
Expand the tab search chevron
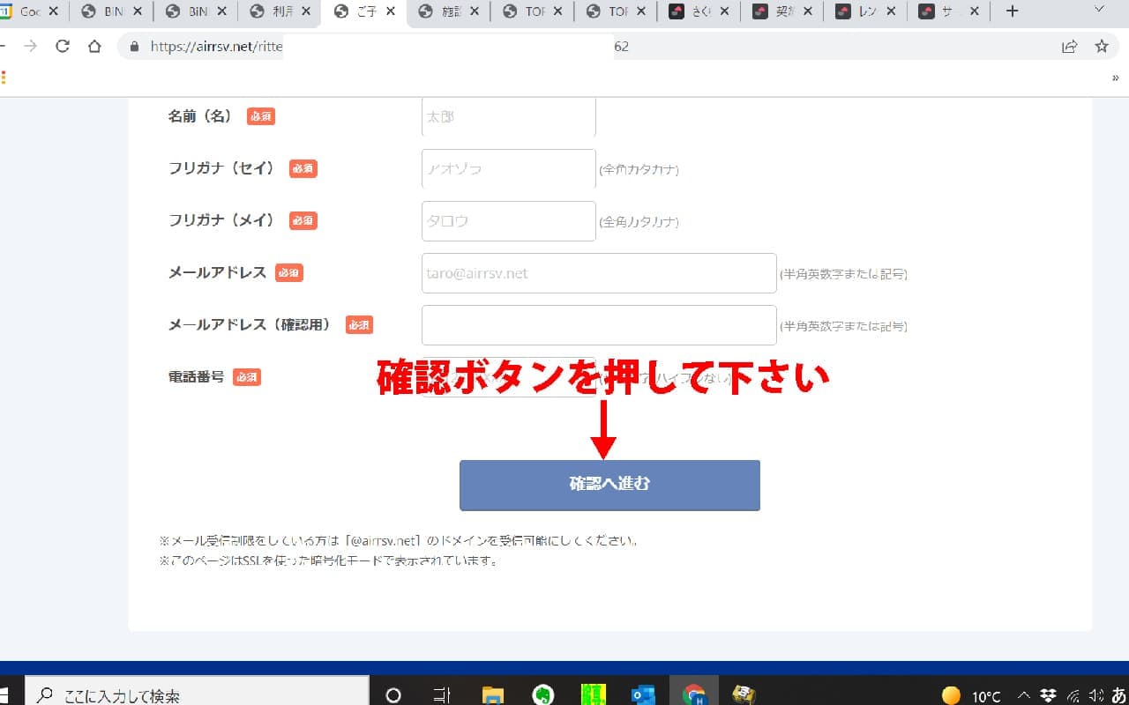[x=1099, y=11]
